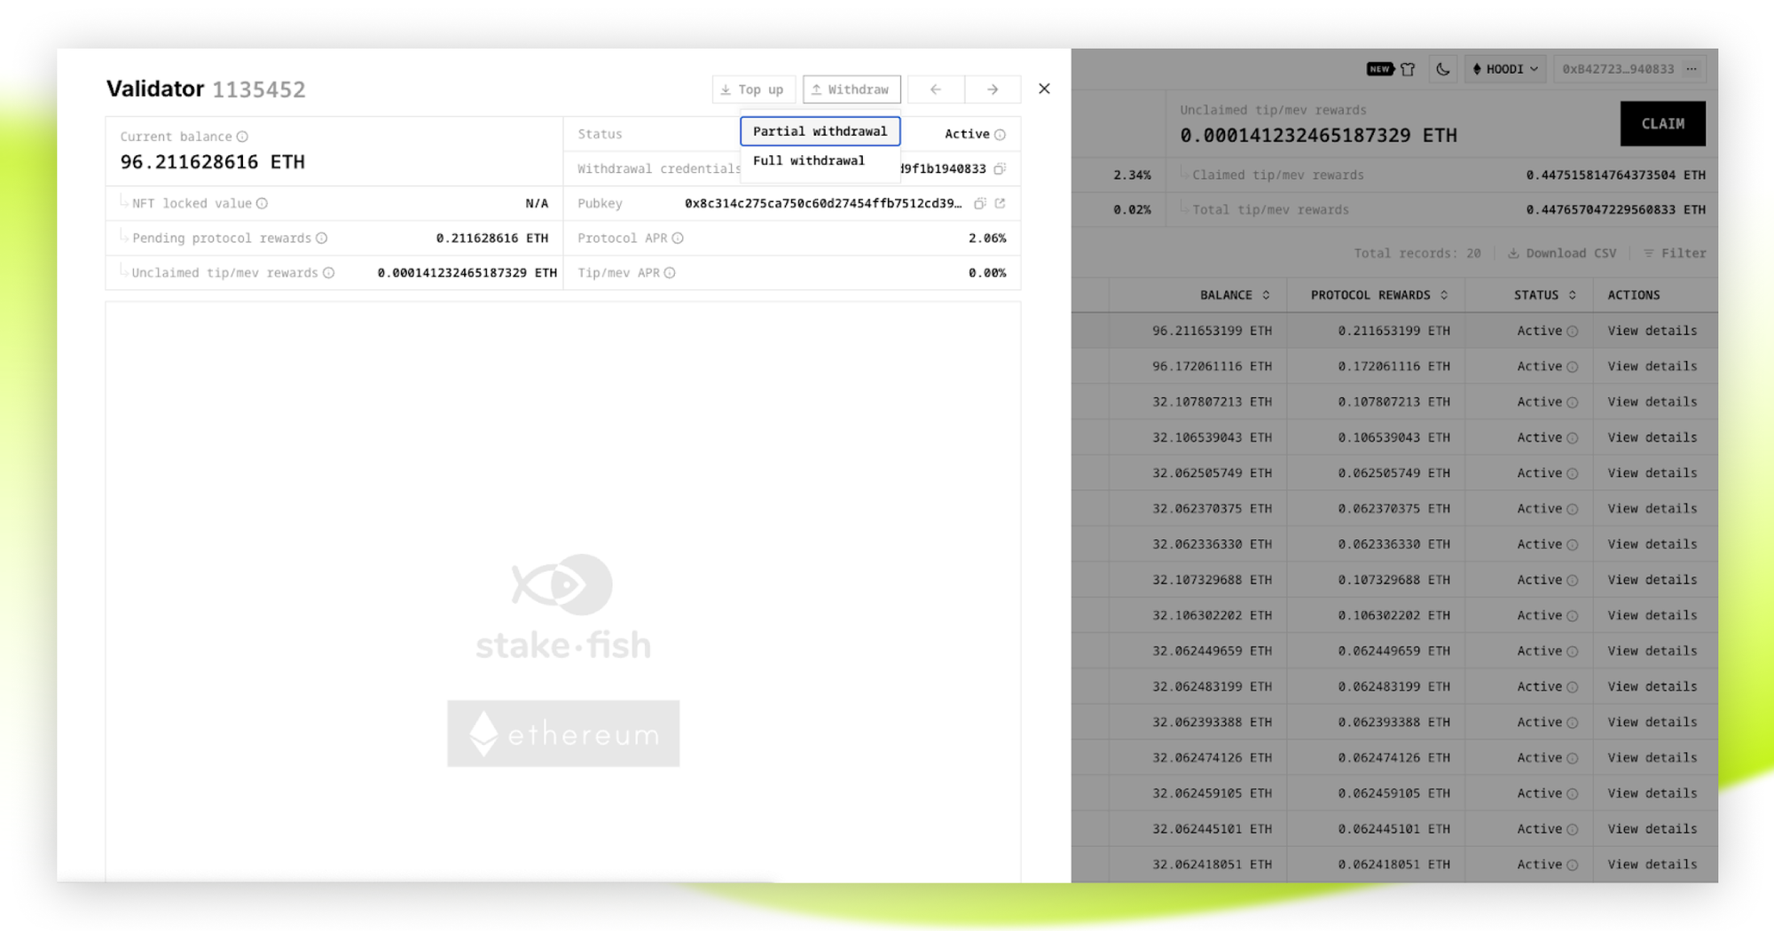
Task: View details for the 32.062449659 ETH row
Action: tap(1652, 651)
